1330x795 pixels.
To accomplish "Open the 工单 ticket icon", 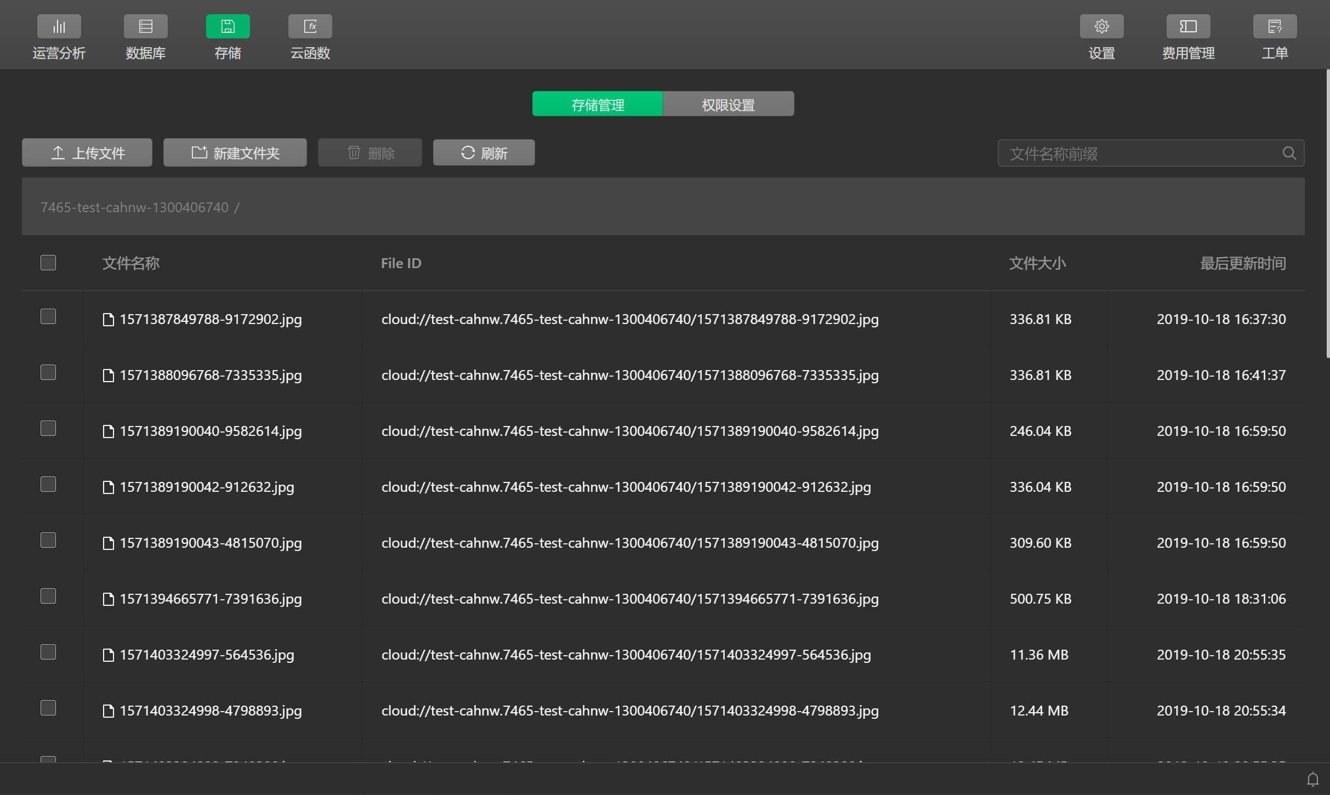I will coord(1275,26).
